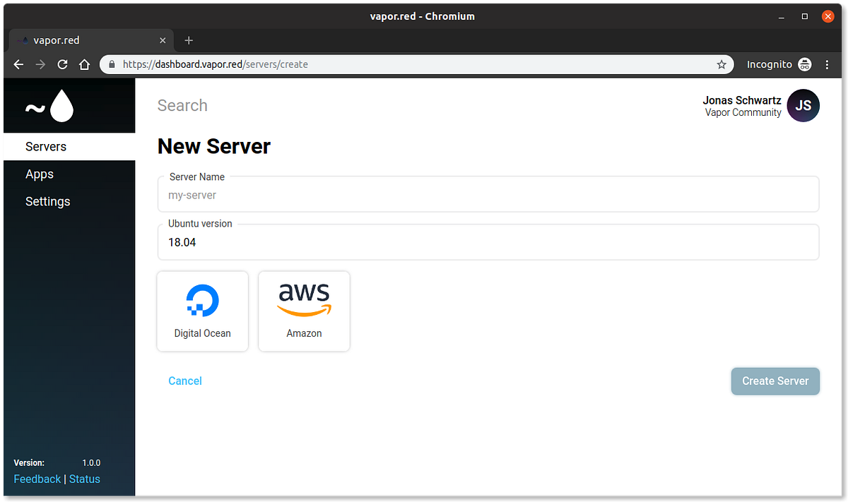The width and height of the screenshot is (848, 502).
Task: Select the Digital Ocean provider card
Action: (x=203, y=311)
